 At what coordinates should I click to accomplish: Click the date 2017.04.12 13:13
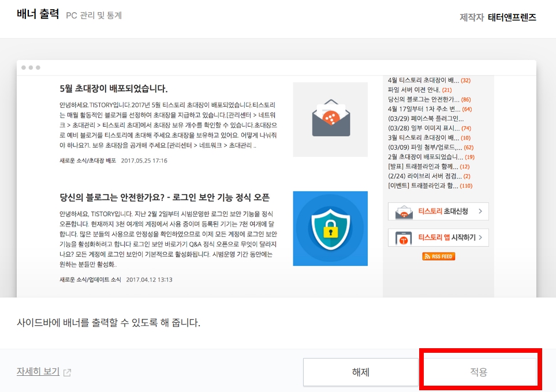(x=150, y=280)
